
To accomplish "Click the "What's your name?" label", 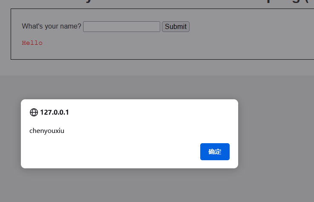I will pos(51,26).
